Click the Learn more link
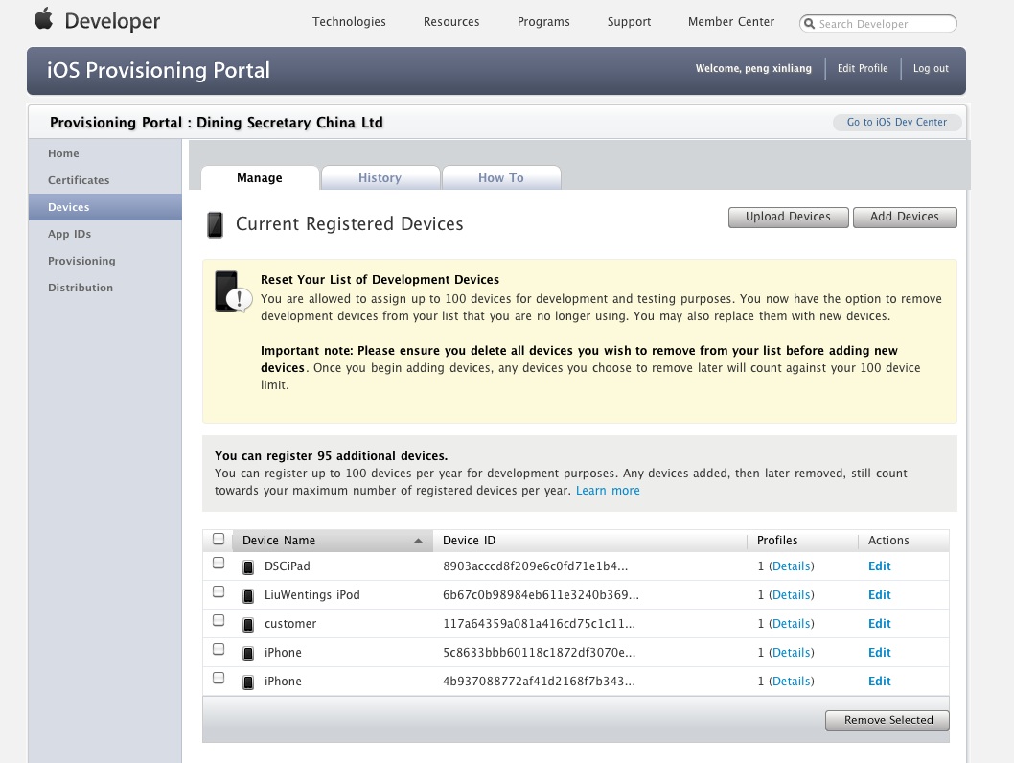Viewport: 1014px width, 763px height. click(608, 491)
